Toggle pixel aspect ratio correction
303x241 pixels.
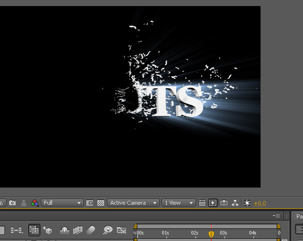(x=202, y=203)
